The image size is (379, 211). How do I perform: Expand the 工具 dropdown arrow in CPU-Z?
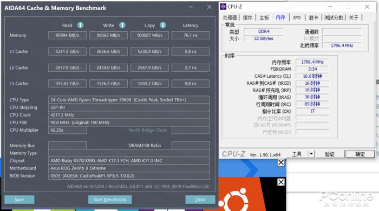tap(311, 154)
